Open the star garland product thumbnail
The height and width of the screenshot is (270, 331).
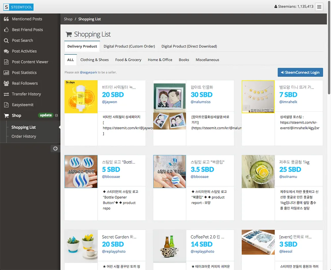pyautogui.click(x=258, y=97)
